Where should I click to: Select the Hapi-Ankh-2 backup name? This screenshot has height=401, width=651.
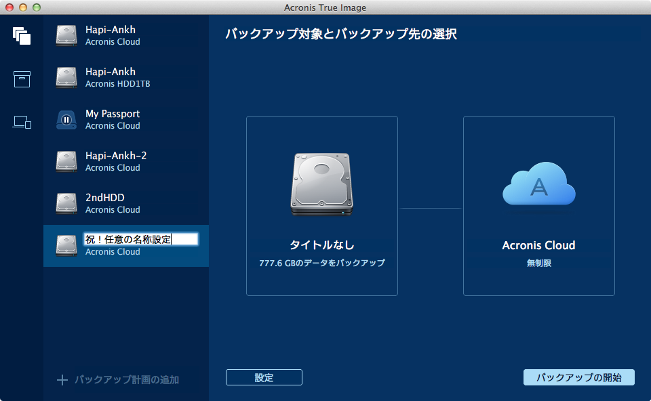[116, 156]
